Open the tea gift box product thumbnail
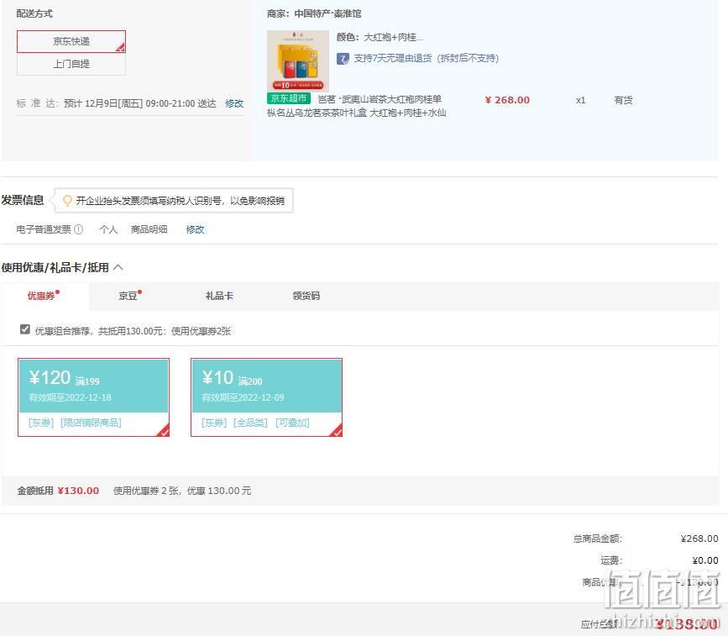 click(297, 60)
